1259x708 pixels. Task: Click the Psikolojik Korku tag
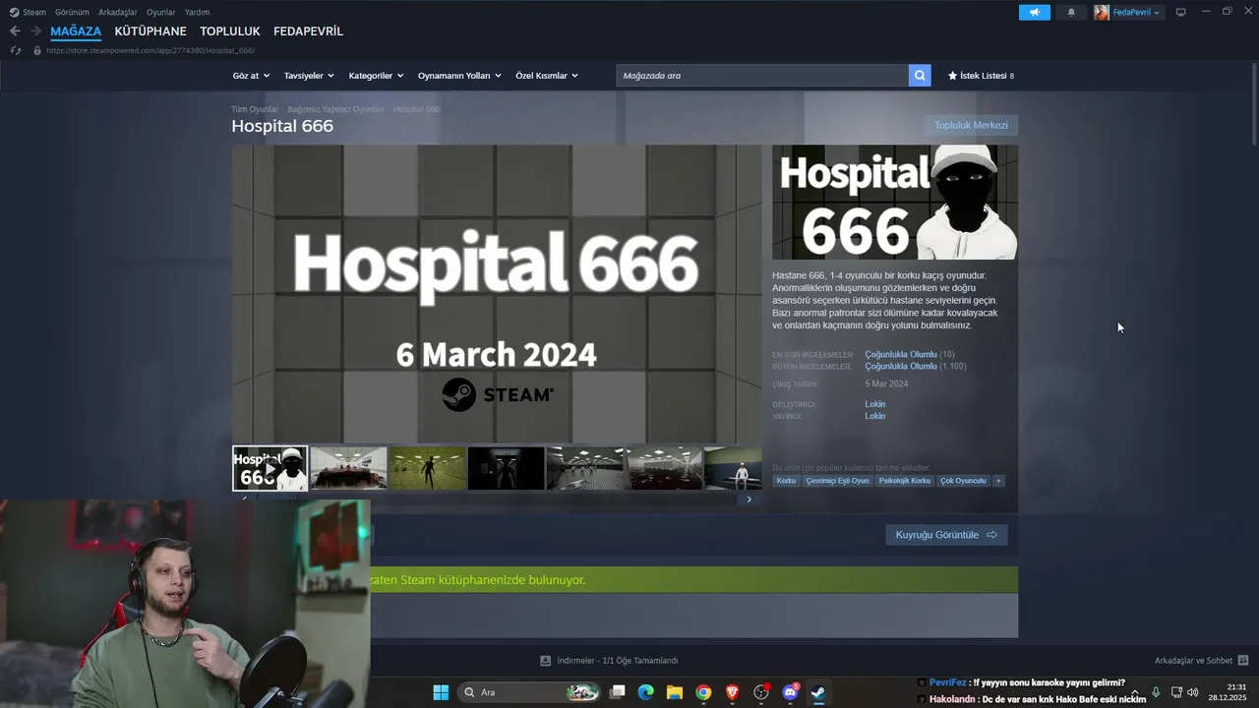click(905, 481)
